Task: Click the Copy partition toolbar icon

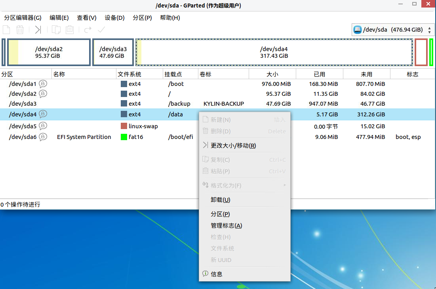Action: tap(56, 30)
